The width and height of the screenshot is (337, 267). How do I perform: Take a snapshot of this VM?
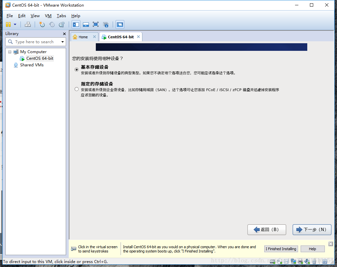point(42,24)
